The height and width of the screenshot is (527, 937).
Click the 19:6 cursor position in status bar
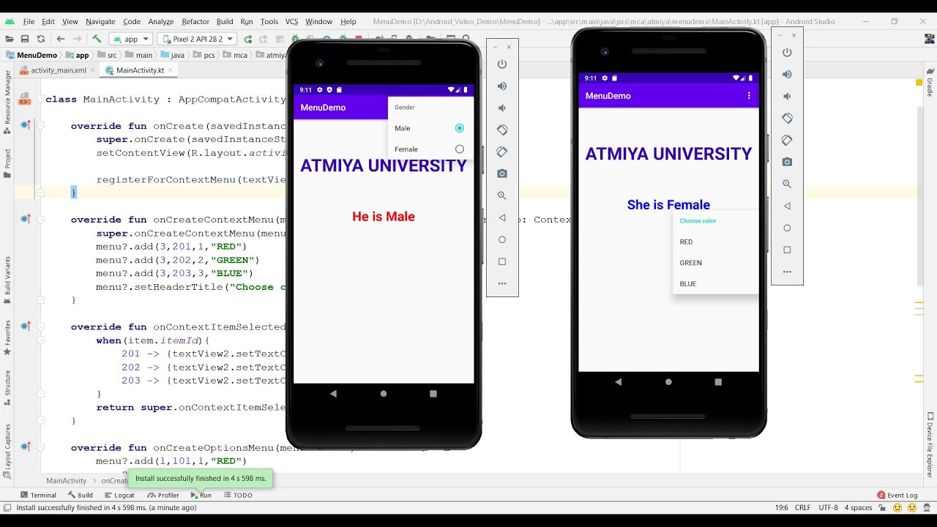(782, 507)
